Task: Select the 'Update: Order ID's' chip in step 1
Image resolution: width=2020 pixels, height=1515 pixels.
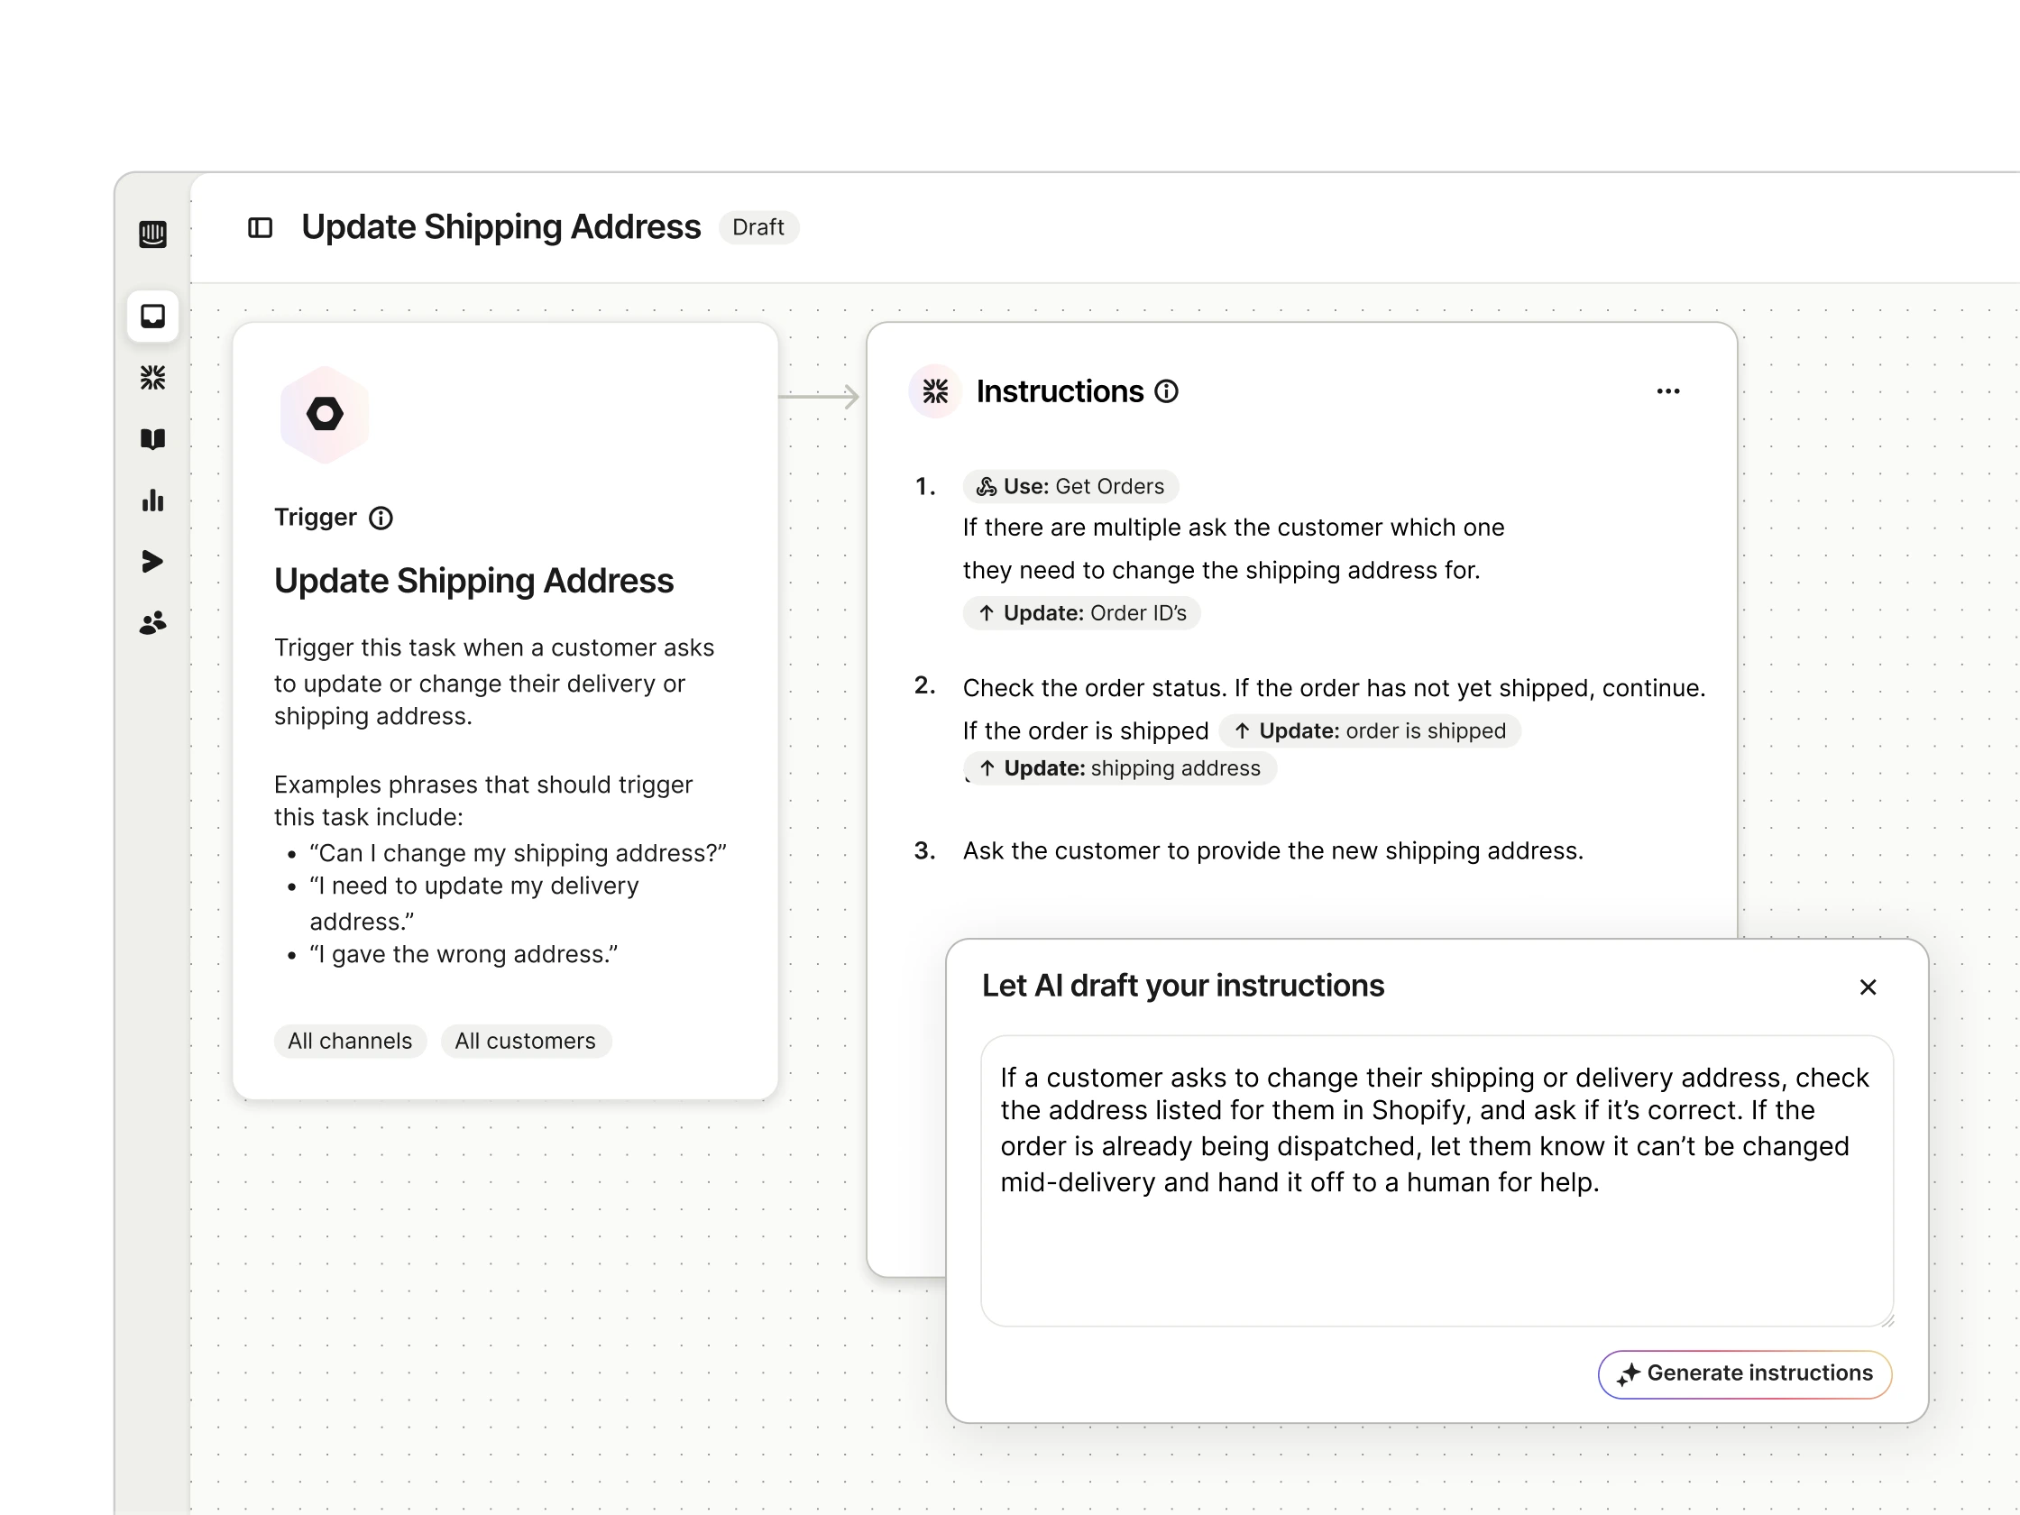Action: [1081, 612]
